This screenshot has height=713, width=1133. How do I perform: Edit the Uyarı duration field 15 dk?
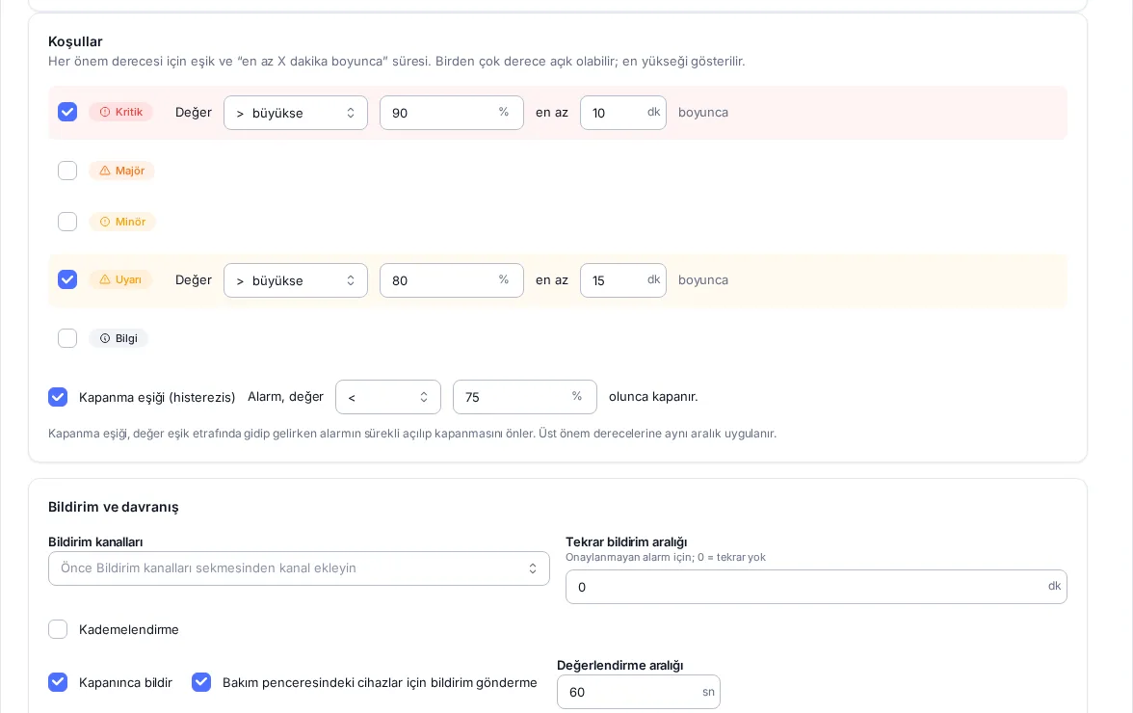point(622,280)
